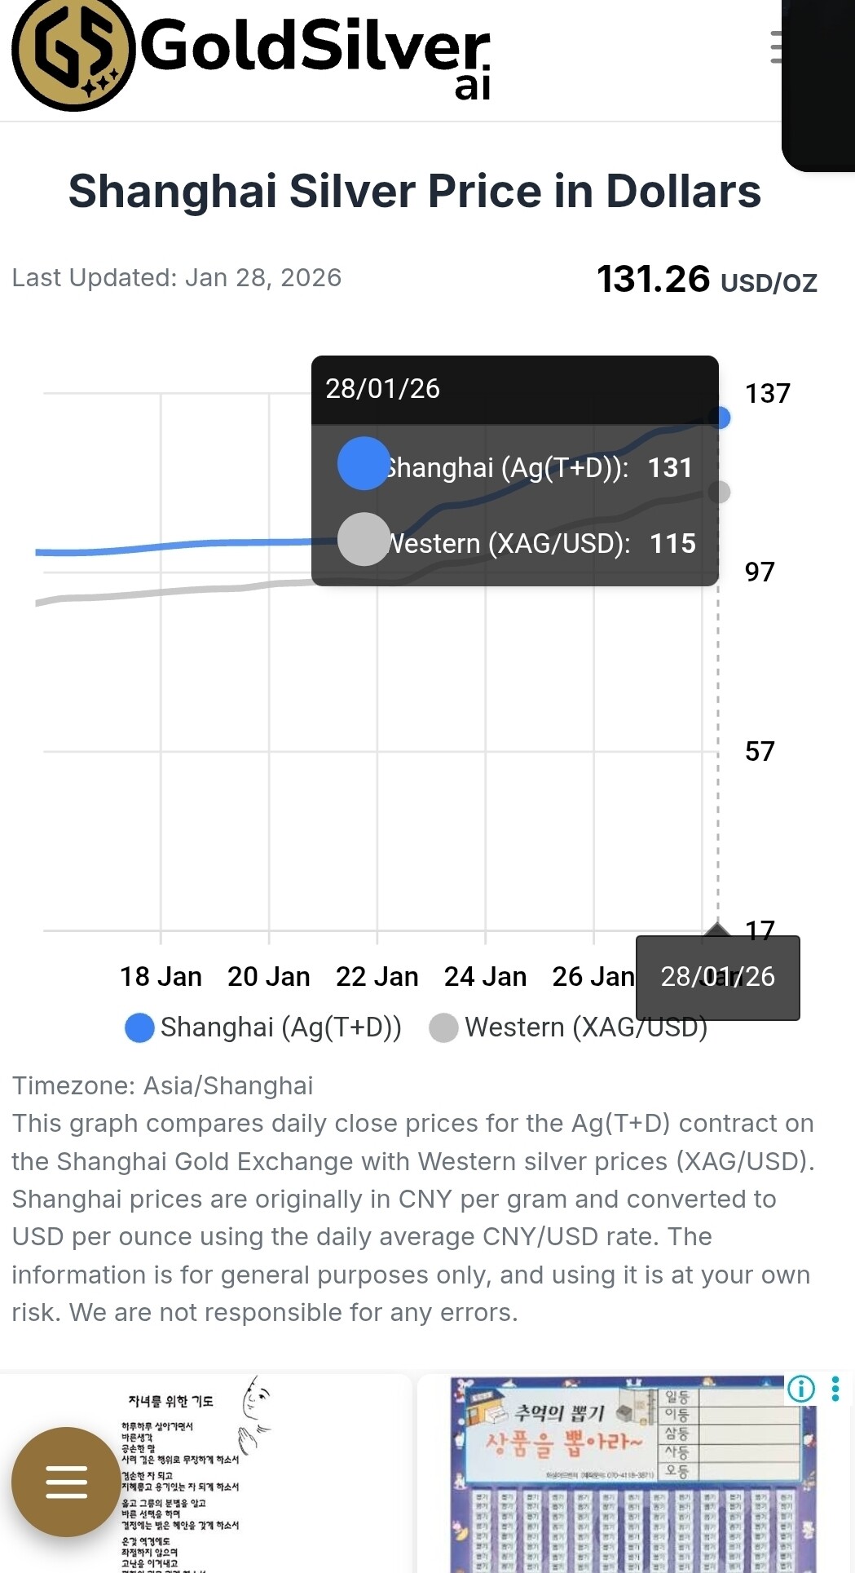Click the GS gold coin logo icon

(73, 55)
